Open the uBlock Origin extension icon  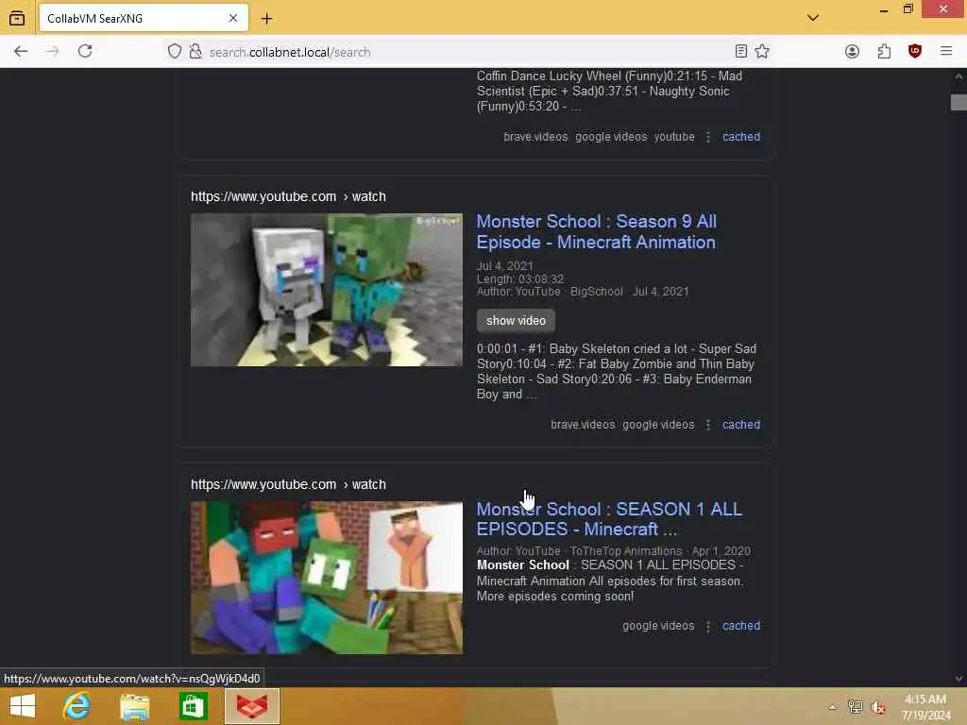pos(915,51)
